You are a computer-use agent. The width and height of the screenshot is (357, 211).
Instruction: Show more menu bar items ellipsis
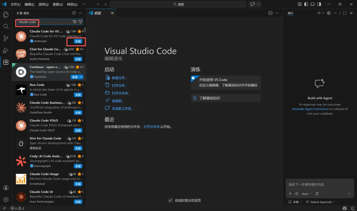point(84,4)
